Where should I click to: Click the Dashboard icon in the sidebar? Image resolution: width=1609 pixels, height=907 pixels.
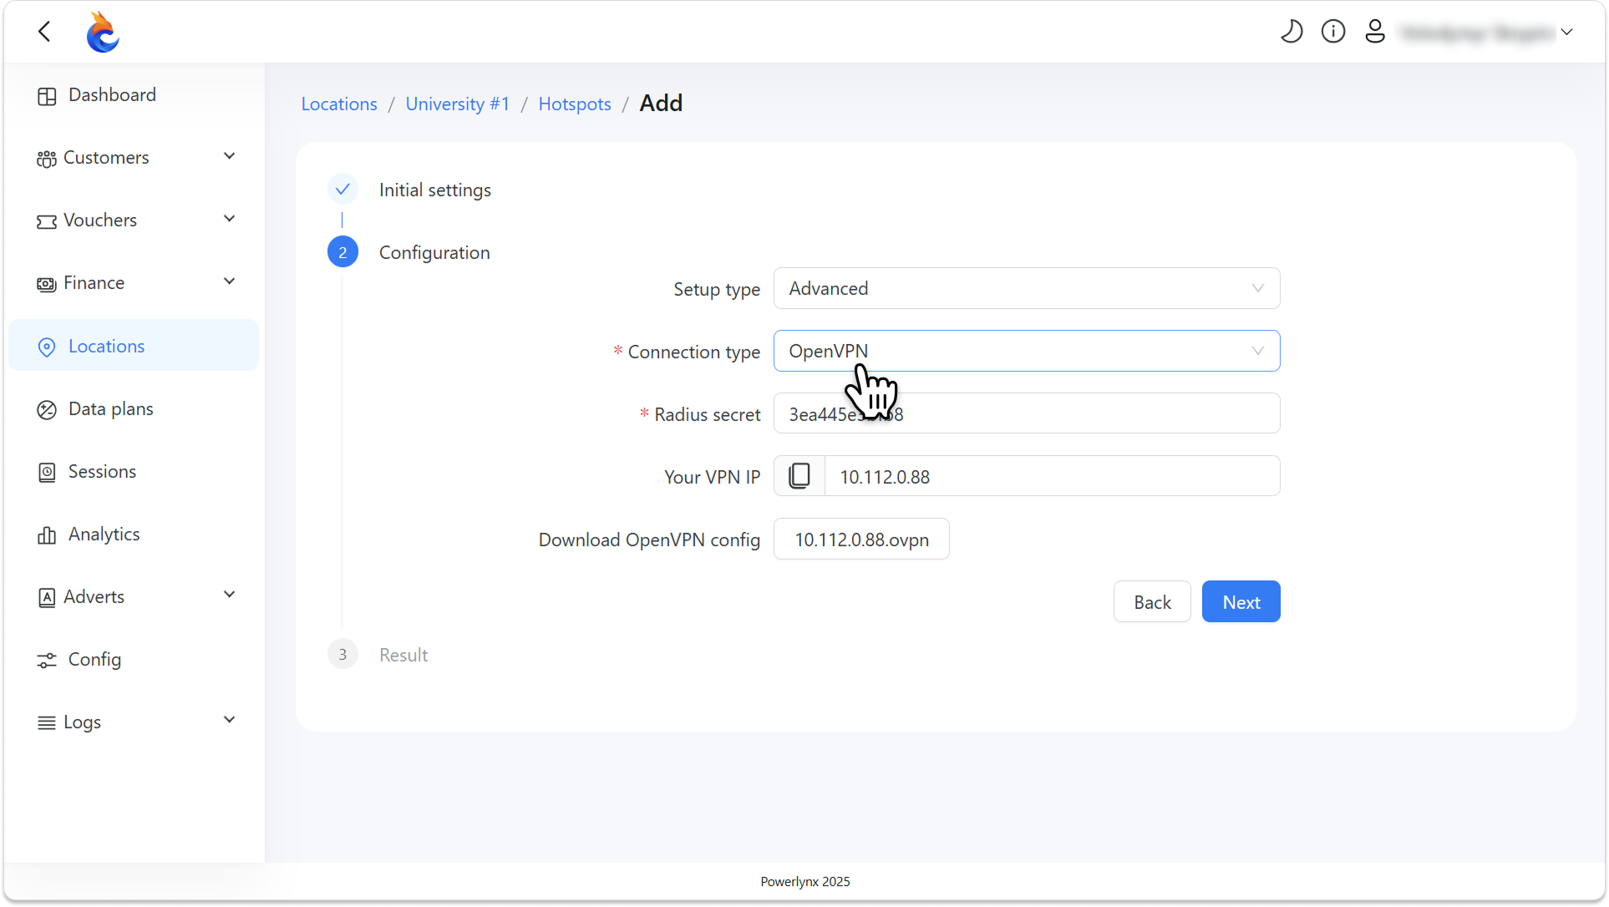pos(47,96)
